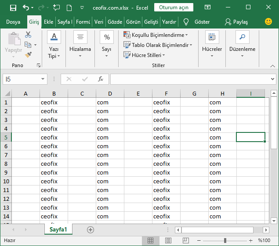This screenshot has height=246, width=279.
Task: Collapse the ribbon with the chevron
Action: (x=272, y=66)
